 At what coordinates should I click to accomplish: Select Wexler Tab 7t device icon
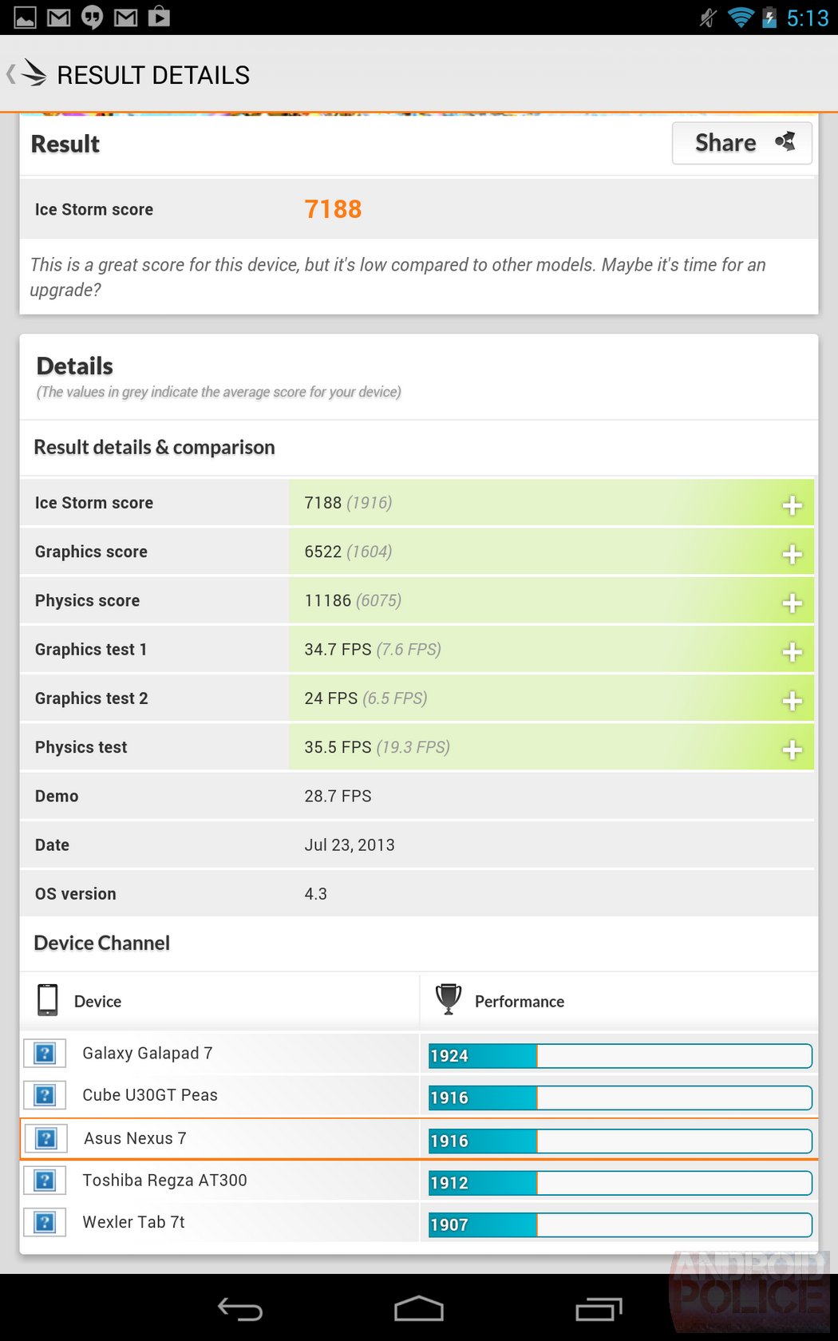click(x=45, y=1222)
